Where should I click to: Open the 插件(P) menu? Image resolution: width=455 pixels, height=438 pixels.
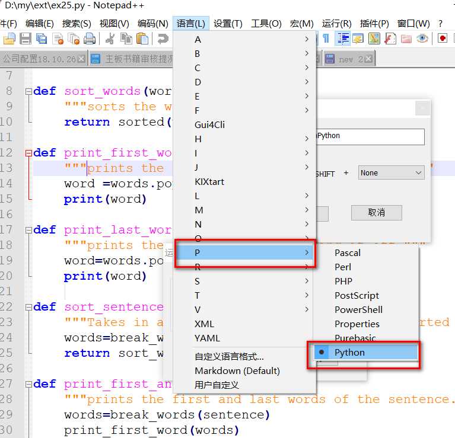click(x=374, y=24)
